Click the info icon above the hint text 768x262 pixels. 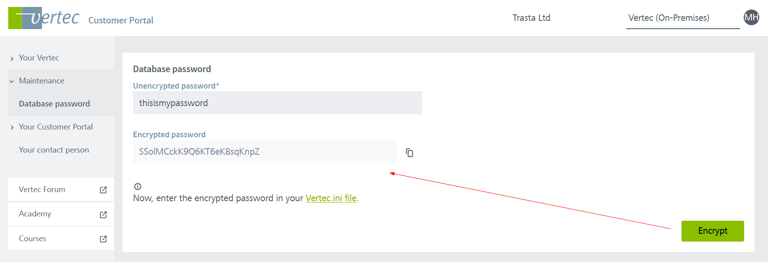point(138,186)
